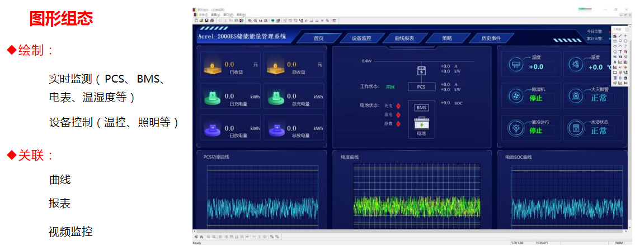Click the horizontal scrollbar left arrow
Viewport: 635px width, 246px height.
[195, 232]
